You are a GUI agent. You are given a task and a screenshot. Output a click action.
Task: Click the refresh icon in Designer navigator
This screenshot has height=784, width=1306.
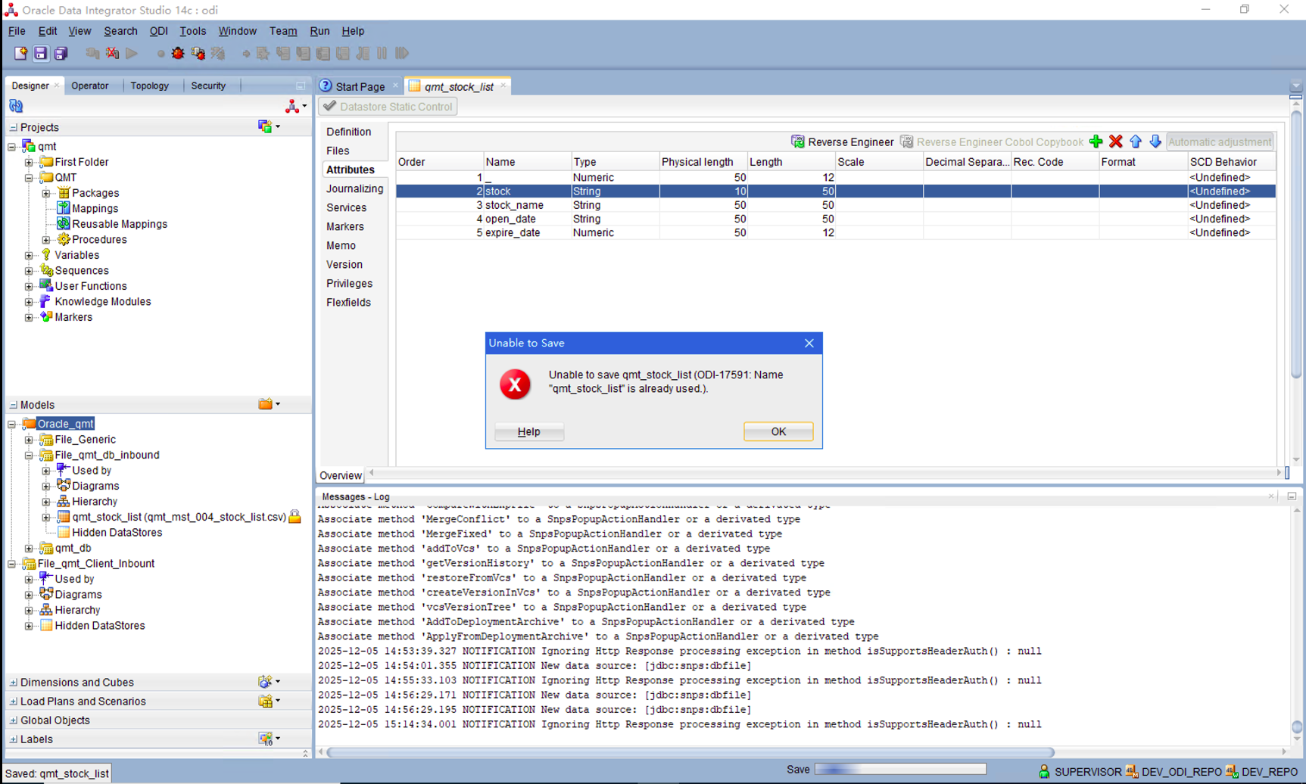(x=16, y=106)
